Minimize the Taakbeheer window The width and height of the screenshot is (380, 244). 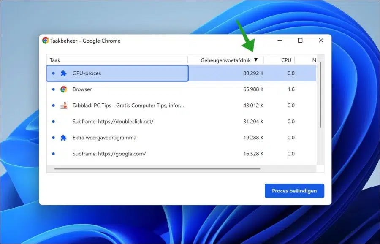280,41
